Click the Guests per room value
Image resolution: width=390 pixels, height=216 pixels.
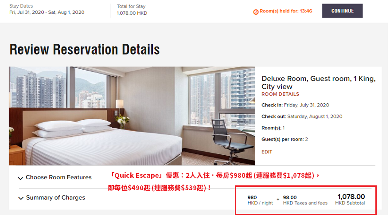coord(306,139)
